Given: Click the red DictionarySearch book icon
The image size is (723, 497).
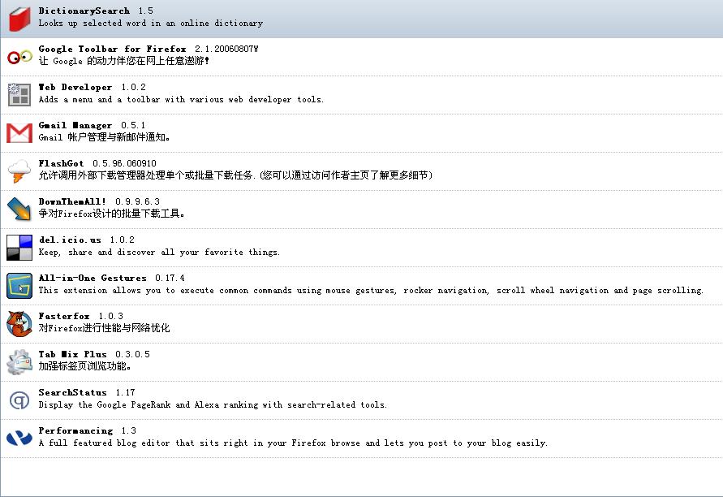Looking at the screenshot, I should [19, 19].
